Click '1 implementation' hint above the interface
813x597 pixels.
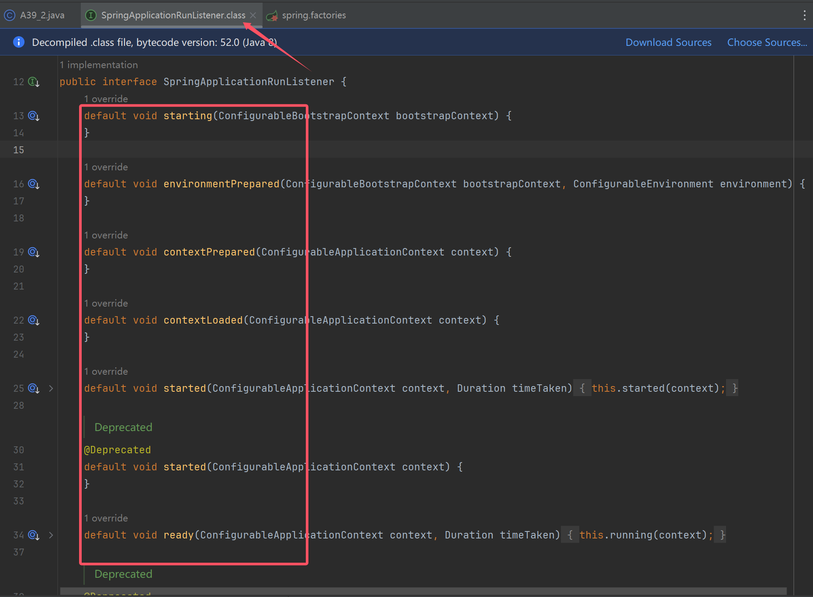(99, 65)
